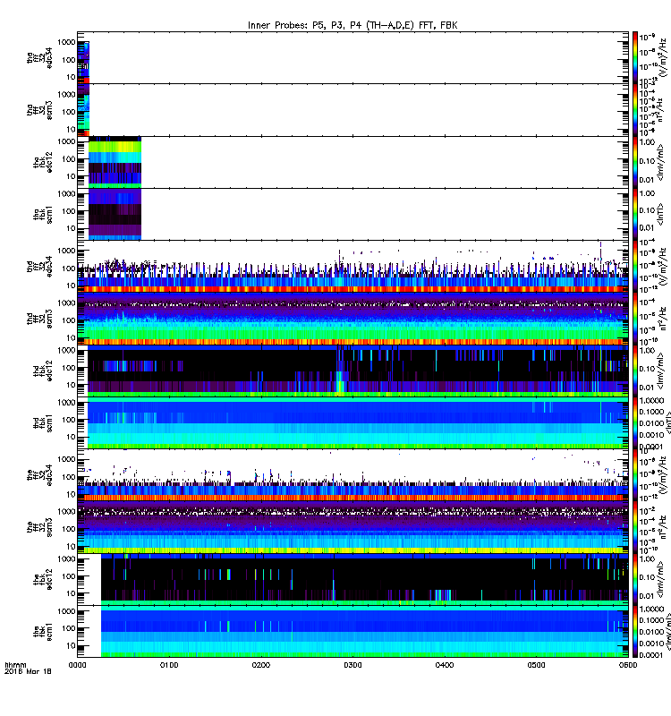Image resolution: width=671 pixels, height=716 pixels.
Task: Click the thd fbk scm1 panel label
Action: point(43,423)
